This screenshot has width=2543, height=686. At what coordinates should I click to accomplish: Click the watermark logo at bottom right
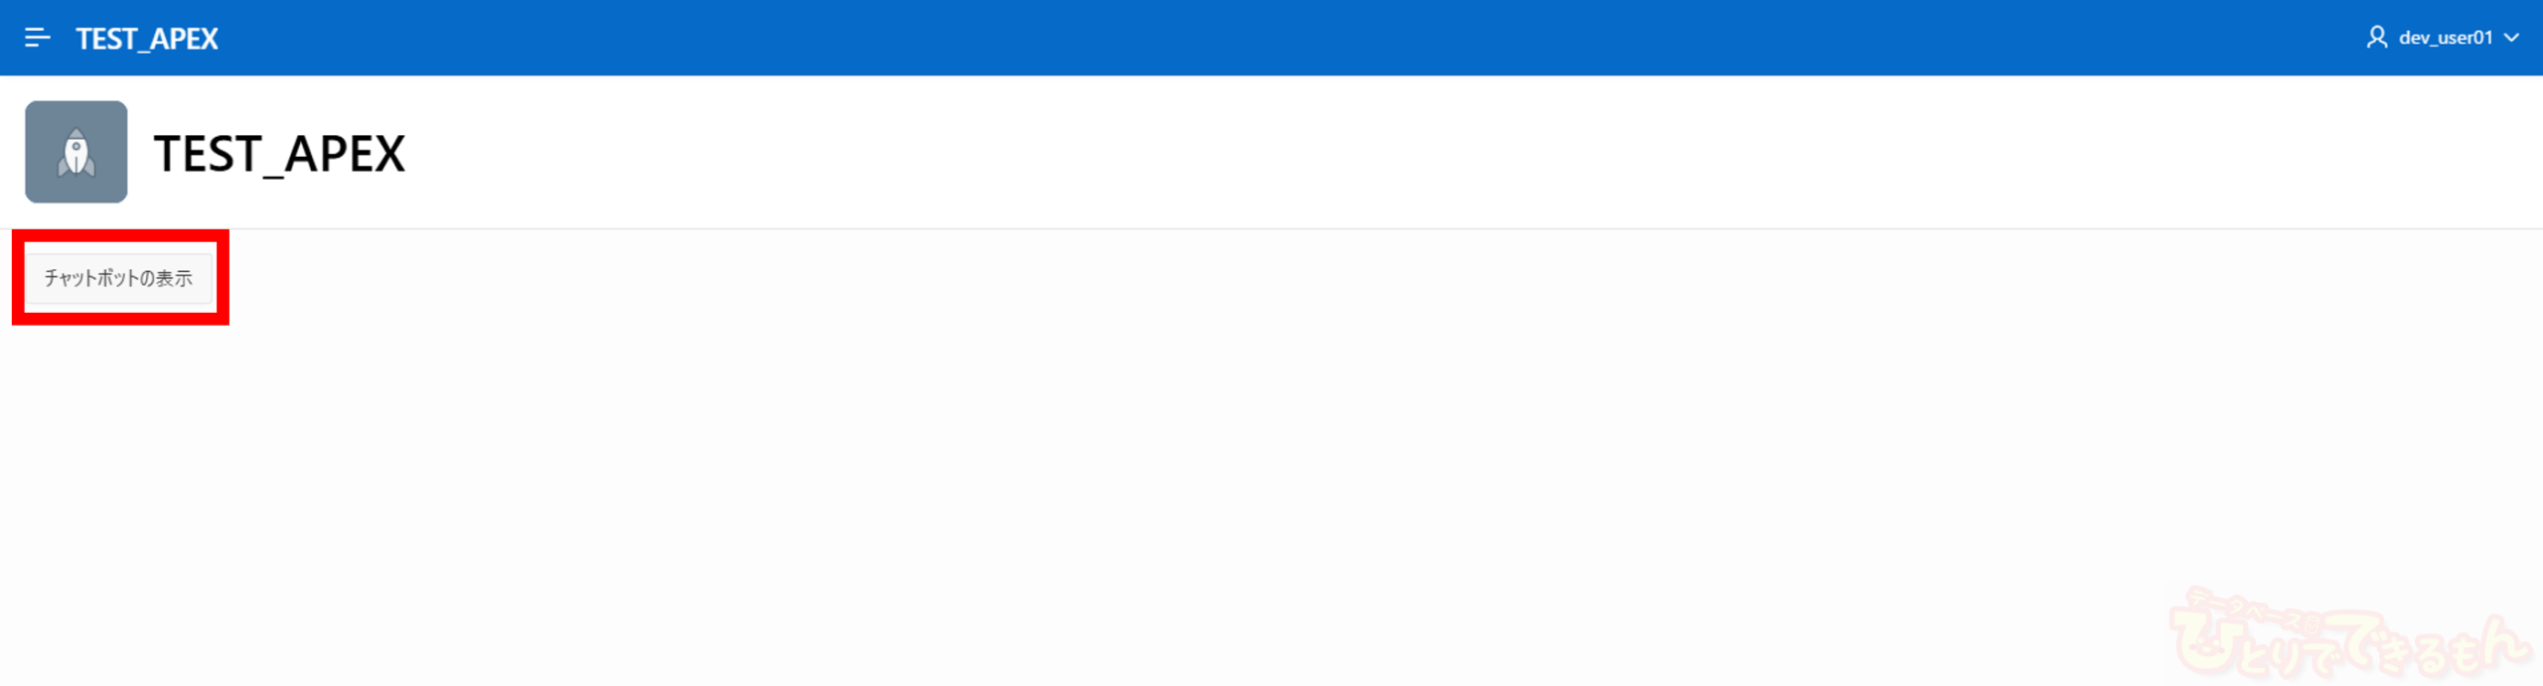pos(2348,635)
